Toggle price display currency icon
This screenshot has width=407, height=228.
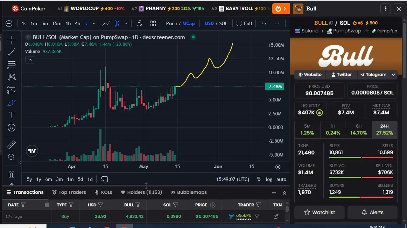pyautogui.click(x=213, y=205)
